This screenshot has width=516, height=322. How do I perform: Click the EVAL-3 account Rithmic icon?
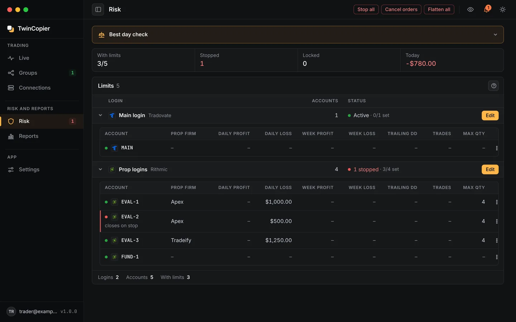[x=114, y=240]
